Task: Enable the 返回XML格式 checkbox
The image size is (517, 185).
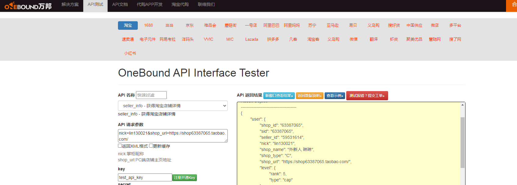Action: (x=120, y=146)
